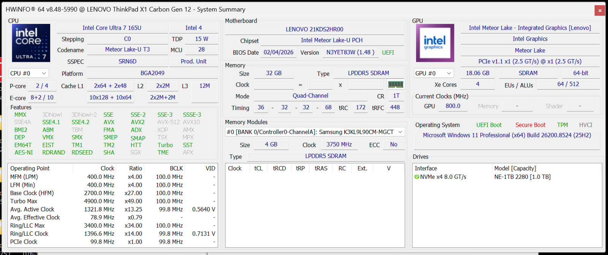Click the Secure Boot label

[x=530, y=125]
